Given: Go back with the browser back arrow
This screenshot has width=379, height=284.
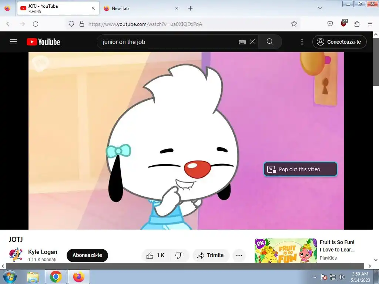Looking at the screenshot, I should pos(9,24).
